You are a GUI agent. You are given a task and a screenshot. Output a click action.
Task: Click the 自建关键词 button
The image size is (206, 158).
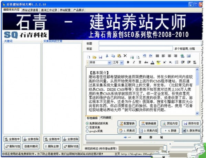[31, 146]
